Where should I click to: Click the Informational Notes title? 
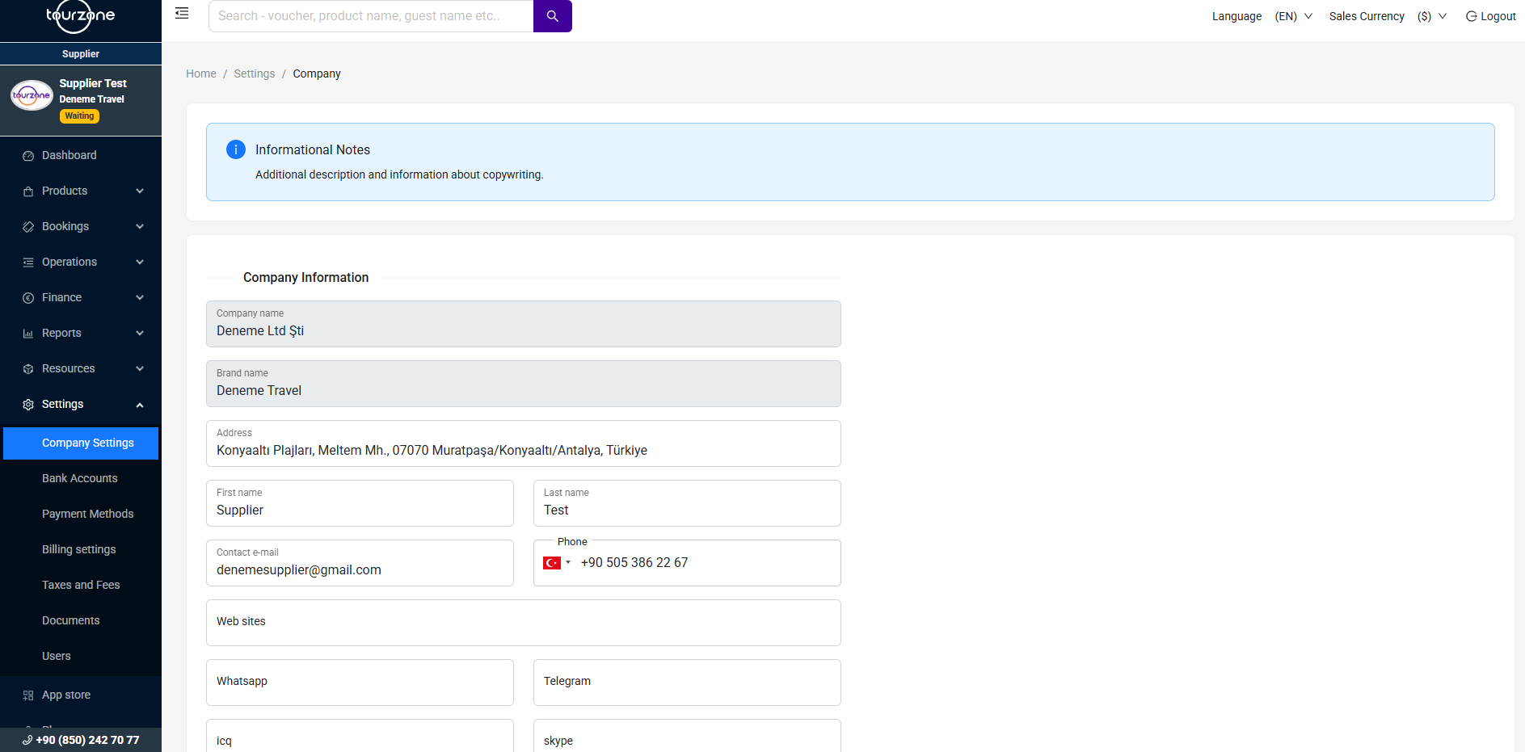(x=313, y=149)
